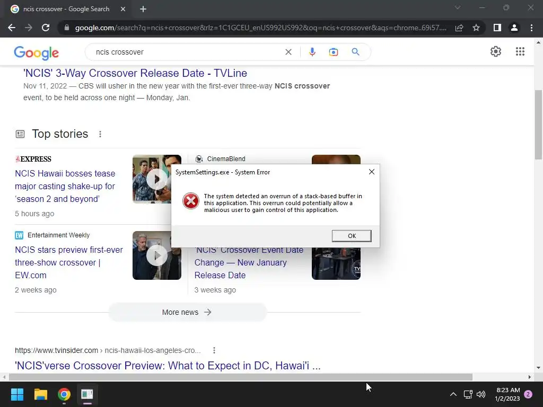Viewport: 543px width, 407px height.
Task: Click the SystemSettings taskbar app icon
Action: (x=87, y=394)
